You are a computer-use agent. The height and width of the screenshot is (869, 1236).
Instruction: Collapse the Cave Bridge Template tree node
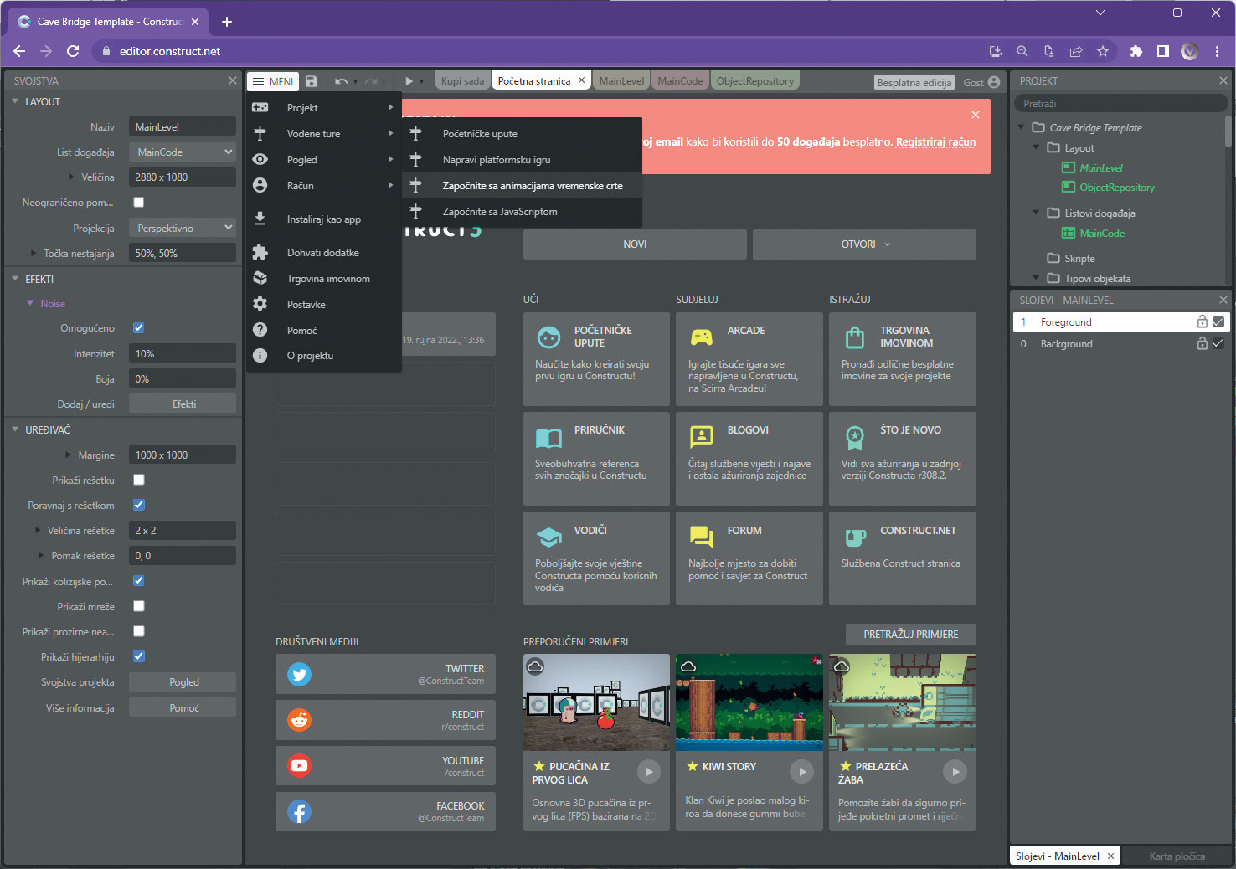[1021, 127]
